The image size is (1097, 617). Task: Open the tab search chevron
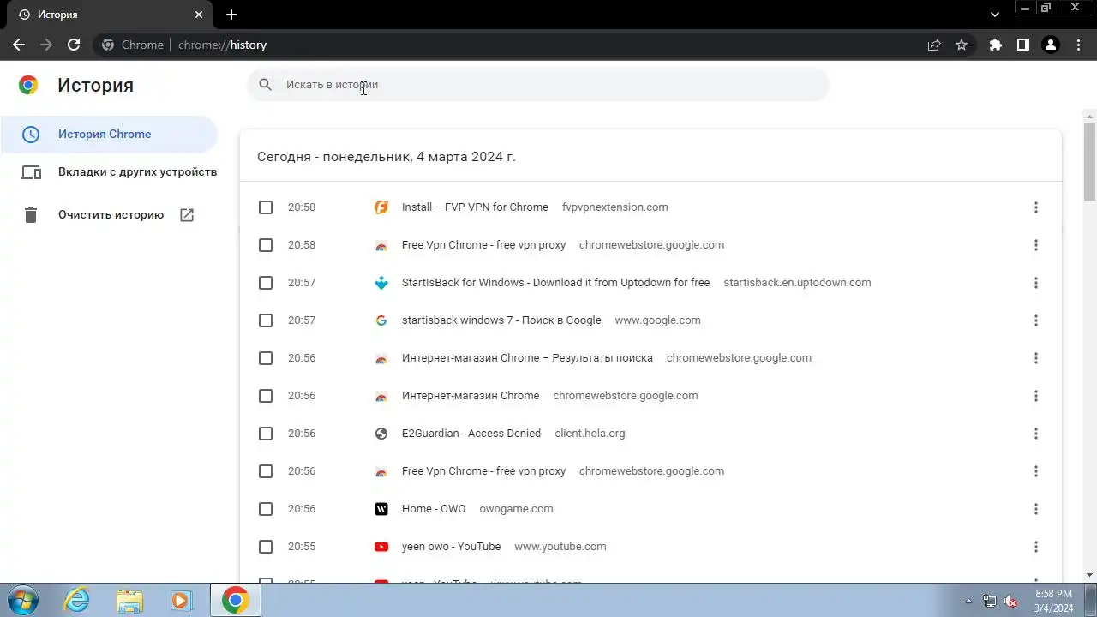click(x=995, y=15)
